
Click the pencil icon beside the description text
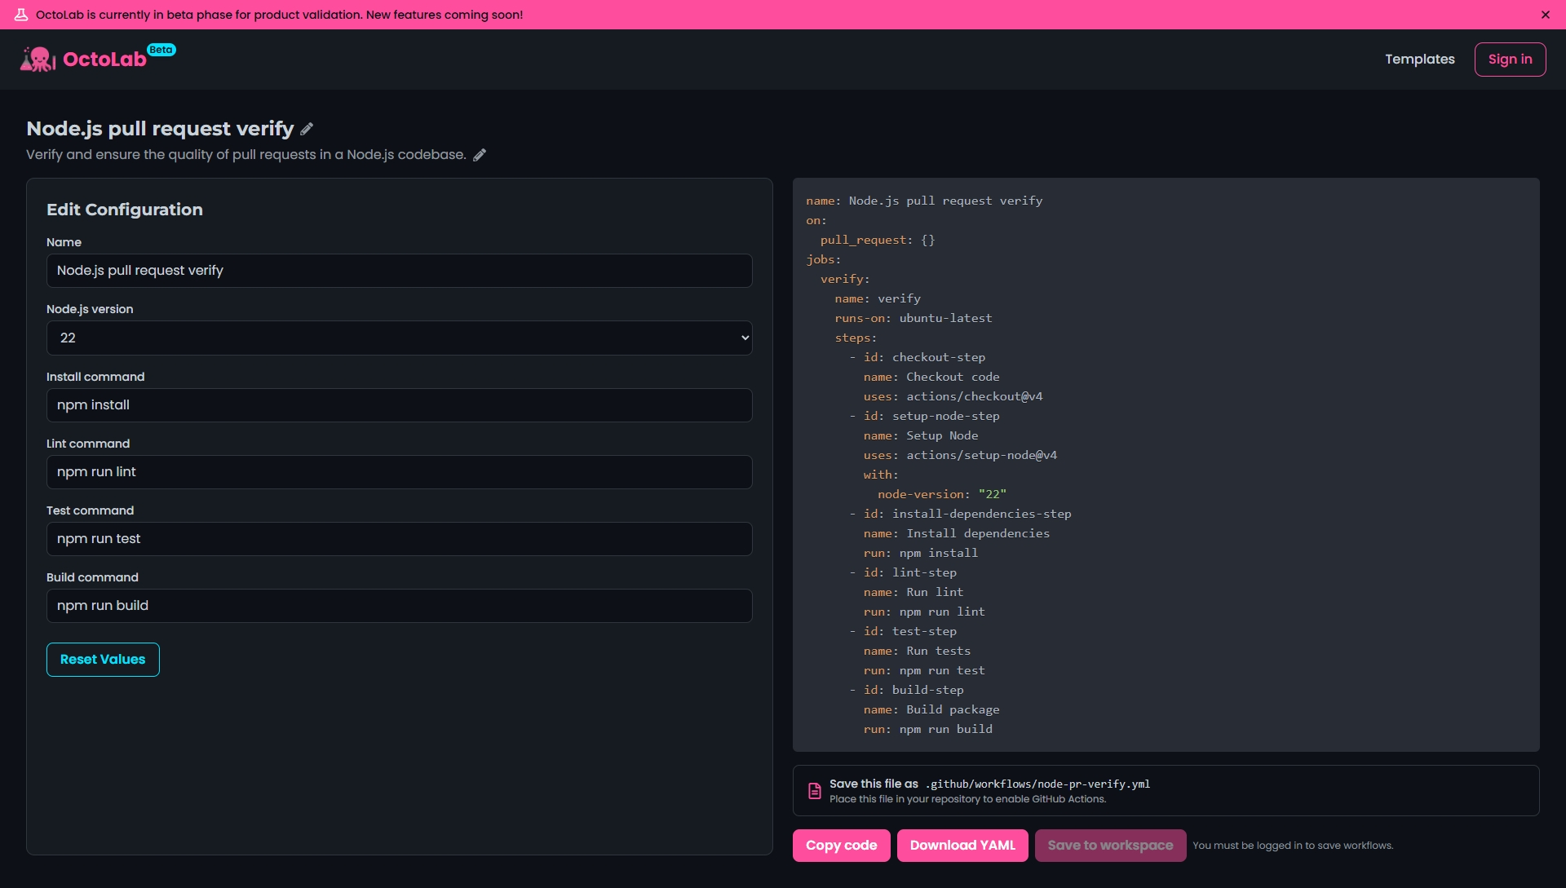click(x=480, y=155)
